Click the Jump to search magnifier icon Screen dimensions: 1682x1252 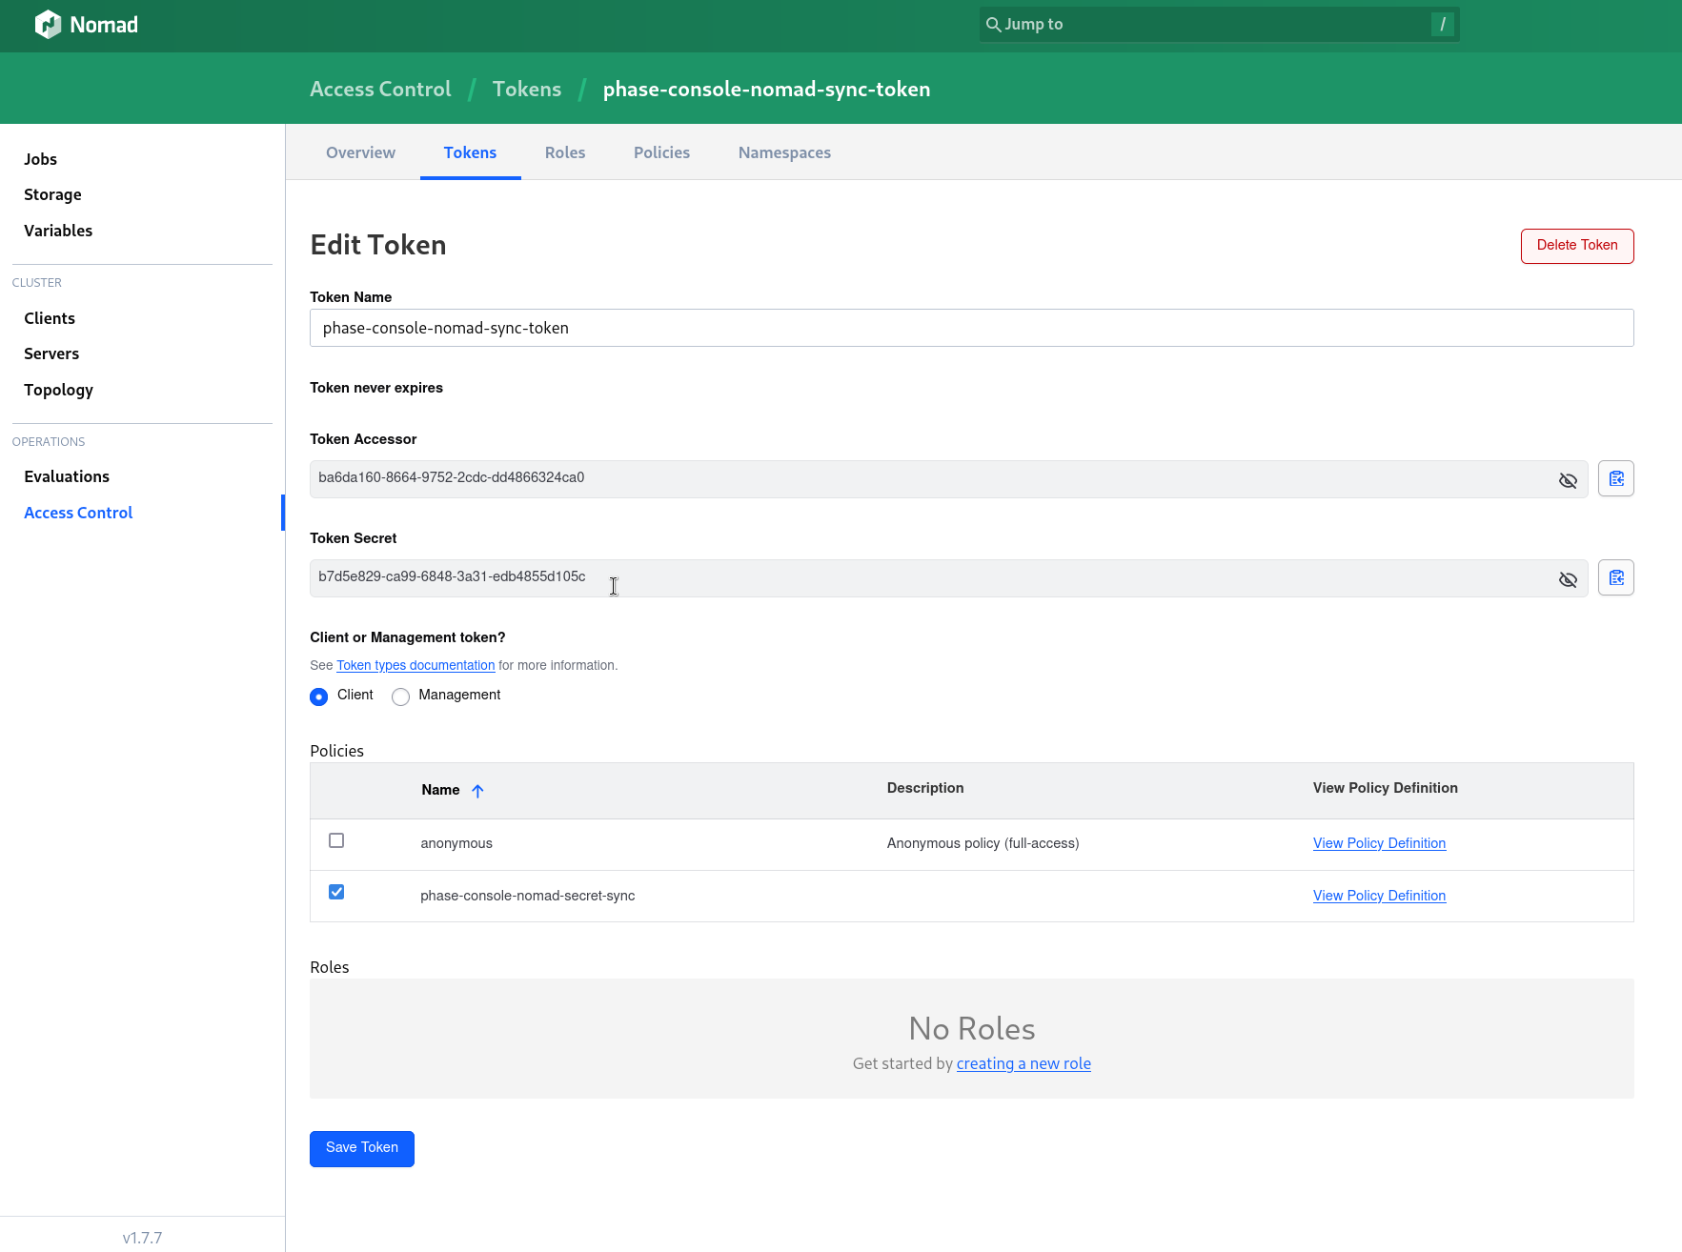[x=993, y=25]
